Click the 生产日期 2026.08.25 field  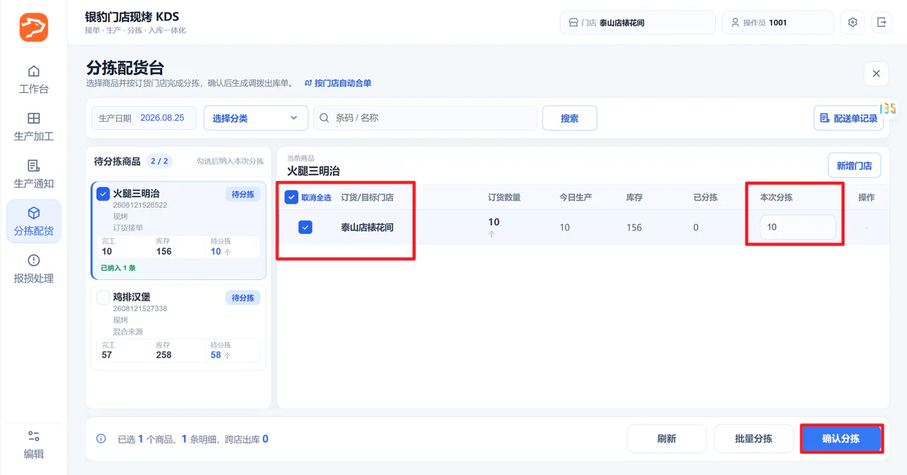[144, 118]
